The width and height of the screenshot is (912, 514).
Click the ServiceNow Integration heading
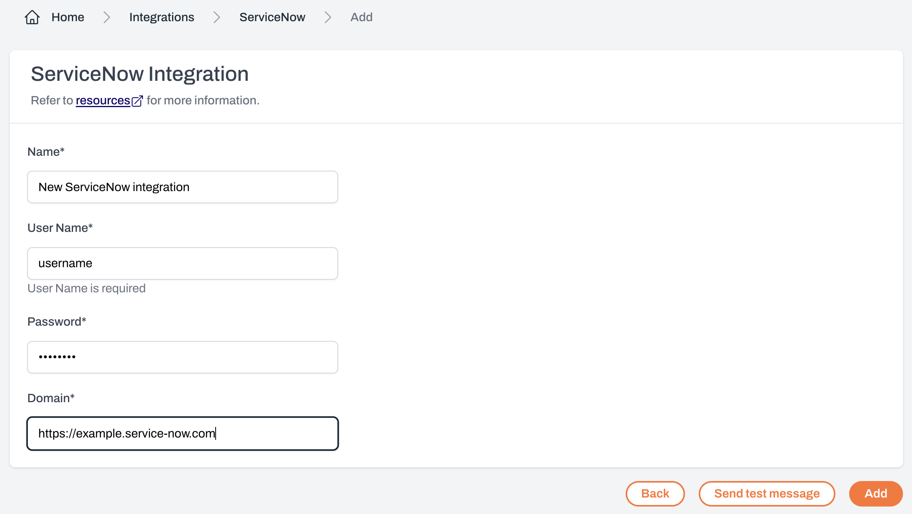[139, 74]
